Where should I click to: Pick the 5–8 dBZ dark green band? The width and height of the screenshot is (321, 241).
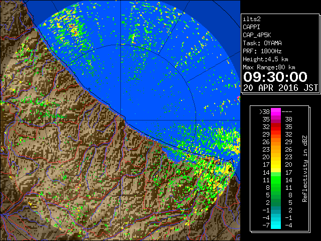point(276,195)
